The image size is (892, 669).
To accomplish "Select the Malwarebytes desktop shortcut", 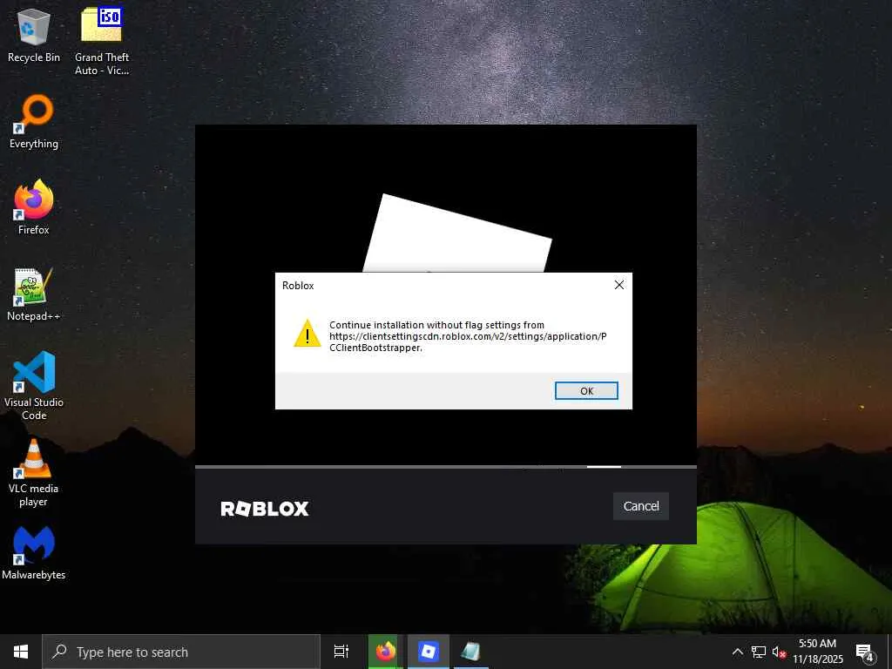I will tap(34, 553).
